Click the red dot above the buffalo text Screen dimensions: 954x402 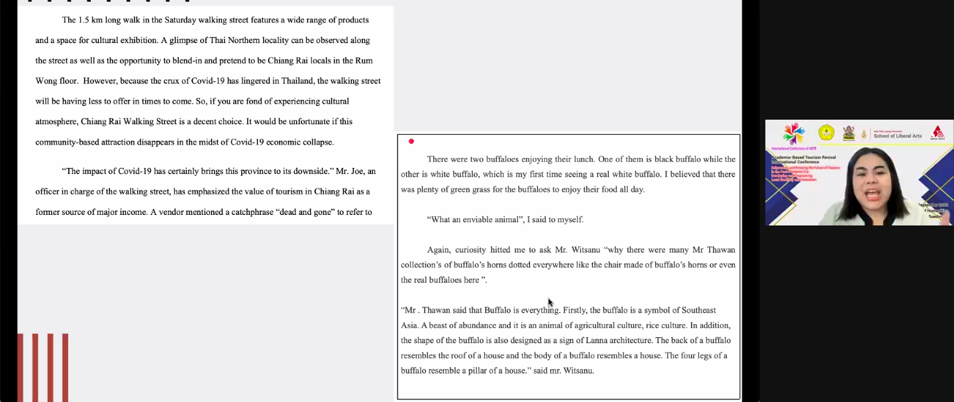411,141
